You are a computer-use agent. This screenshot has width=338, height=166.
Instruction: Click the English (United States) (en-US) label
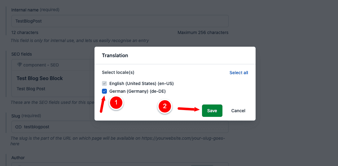[141, 83]
